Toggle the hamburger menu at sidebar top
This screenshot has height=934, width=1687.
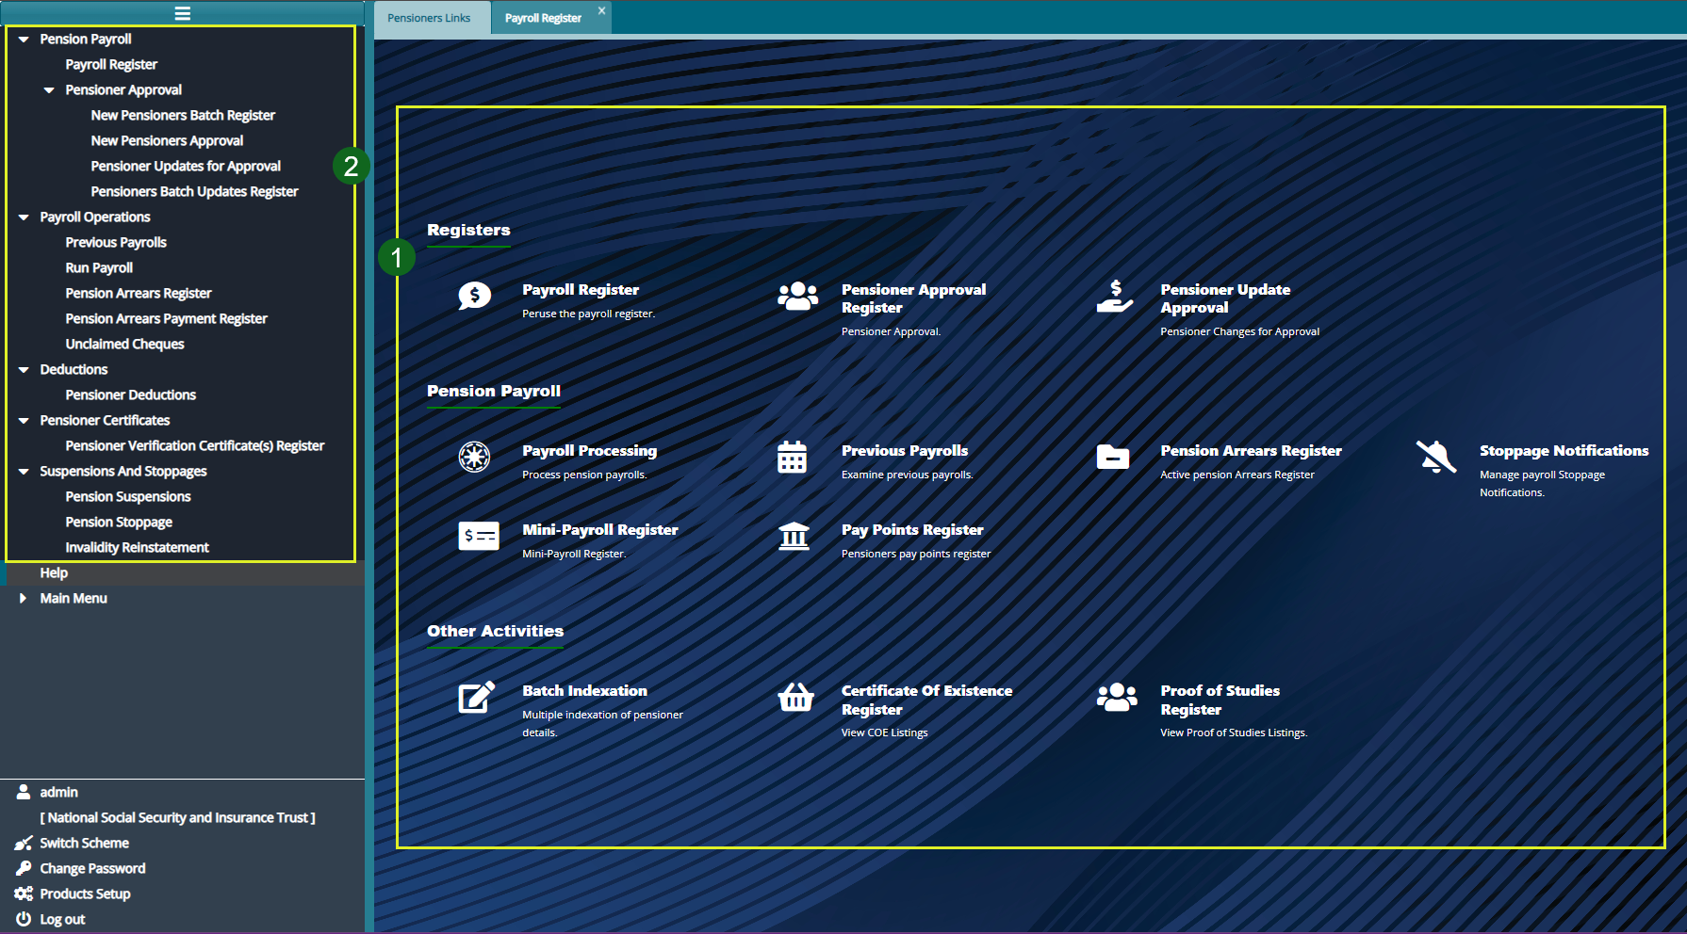tap(183, 13)
